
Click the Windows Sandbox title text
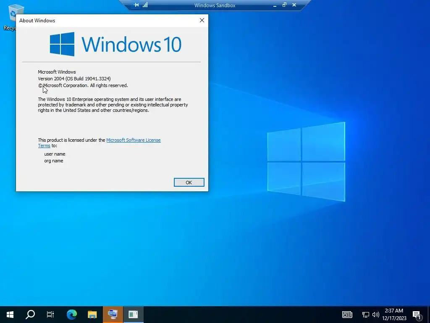pyautogui.click(x=215, y=5)
